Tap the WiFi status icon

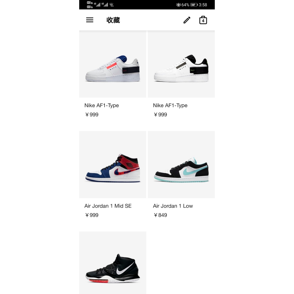click(112, 5)
